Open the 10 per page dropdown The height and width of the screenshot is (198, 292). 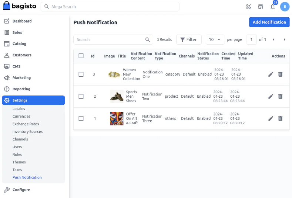click(x=215, y=39)
